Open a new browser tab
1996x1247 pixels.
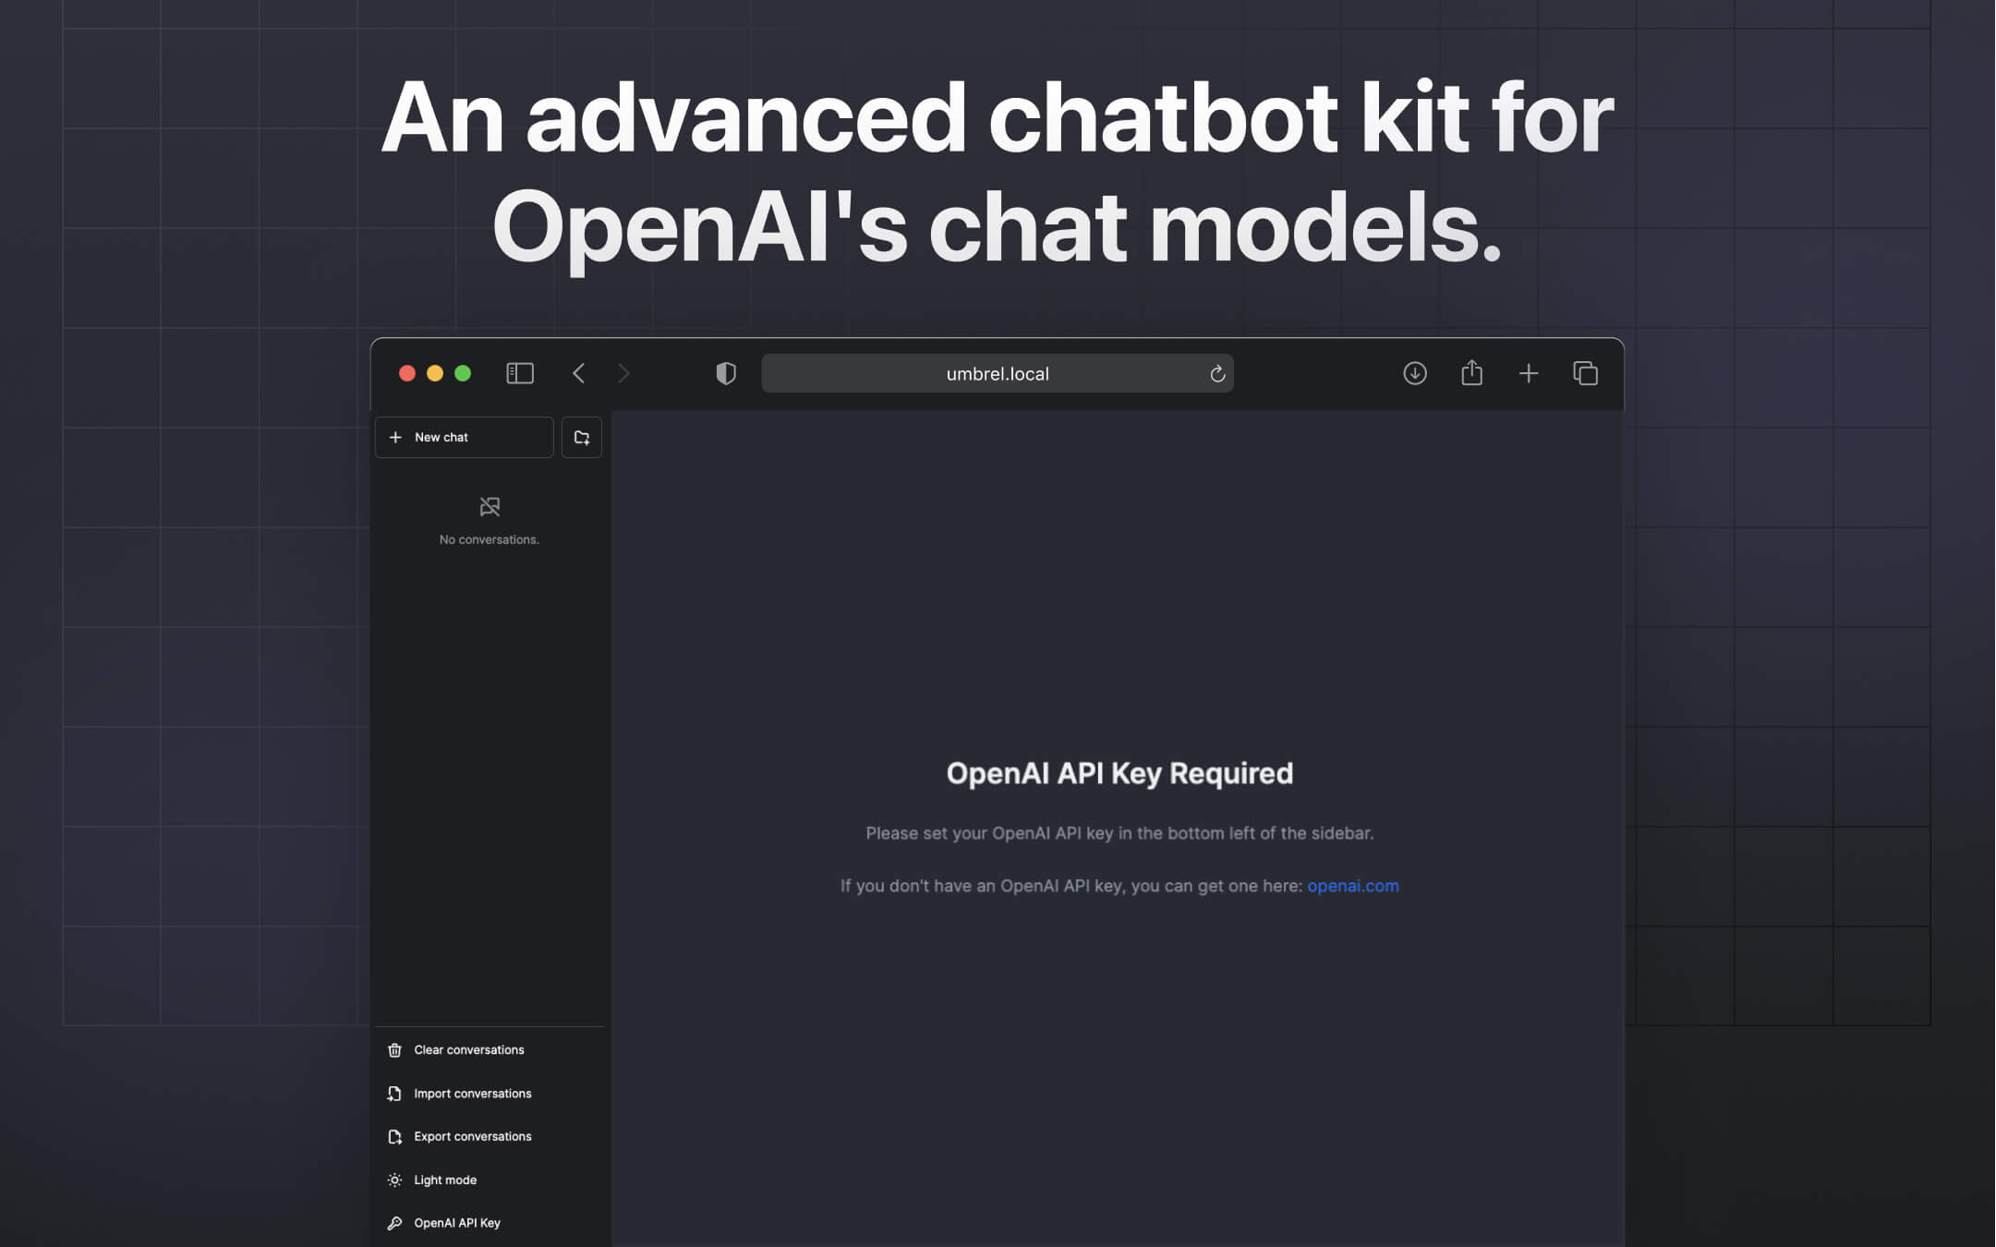[x=1529, y=373]
